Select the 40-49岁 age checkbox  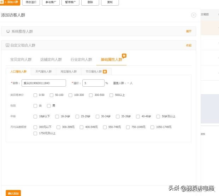(x=138, y=116)
